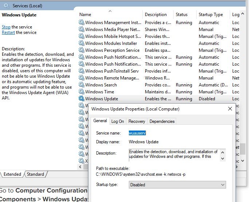Open the Startup type dropdown
This screenshot has height=202, width=249.
pos(177,185)
